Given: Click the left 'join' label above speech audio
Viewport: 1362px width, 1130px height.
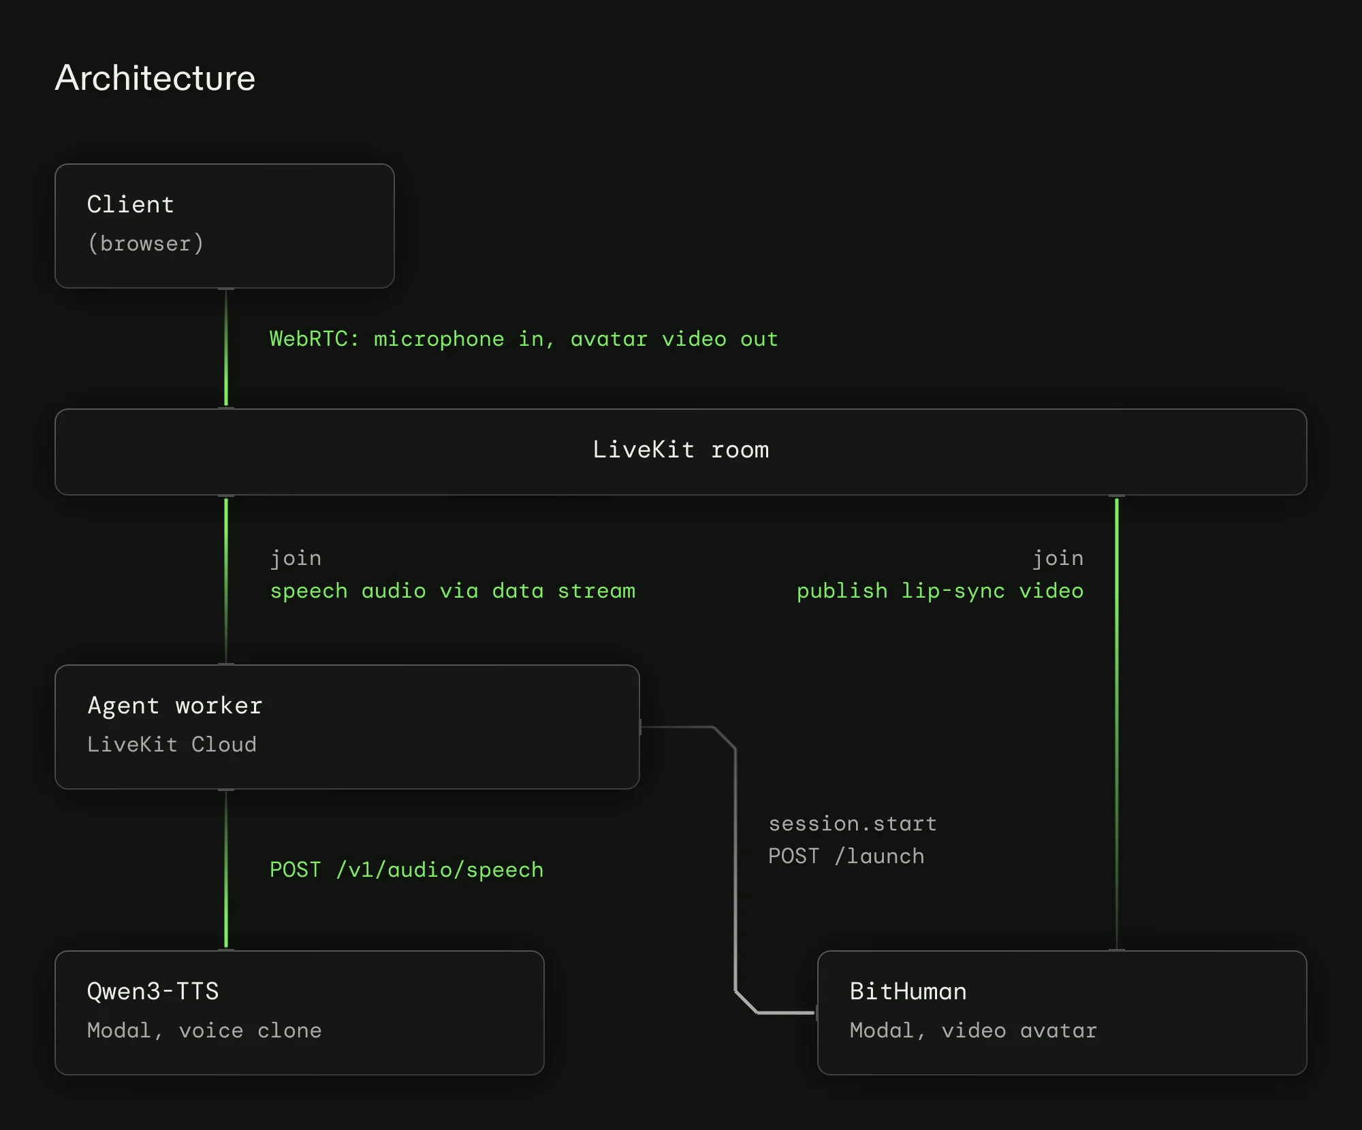Looking at the screenshot, I should pyautogui.click(x=296, y=558).
